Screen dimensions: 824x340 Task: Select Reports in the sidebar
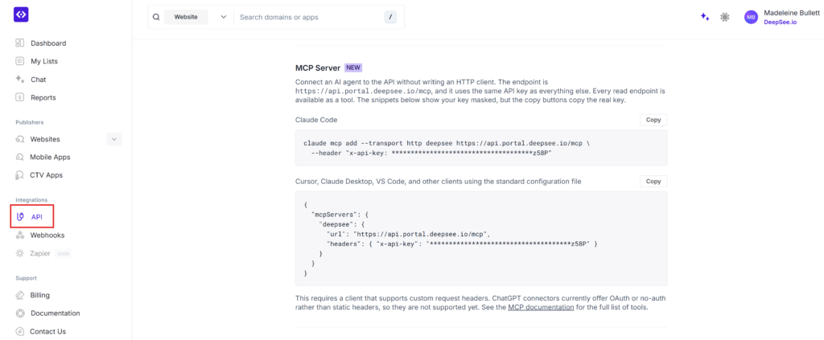[43, 97]
